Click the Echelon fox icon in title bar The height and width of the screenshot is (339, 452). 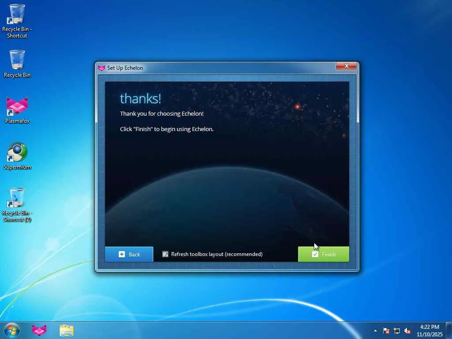(102, 68)
